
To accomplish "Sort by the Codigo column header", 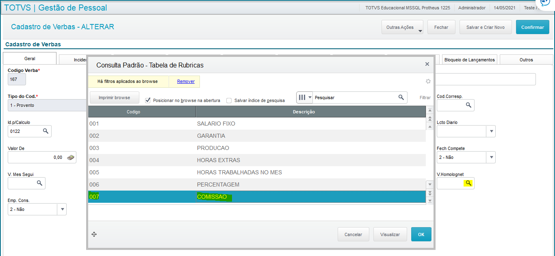I will tap(142, 112).
